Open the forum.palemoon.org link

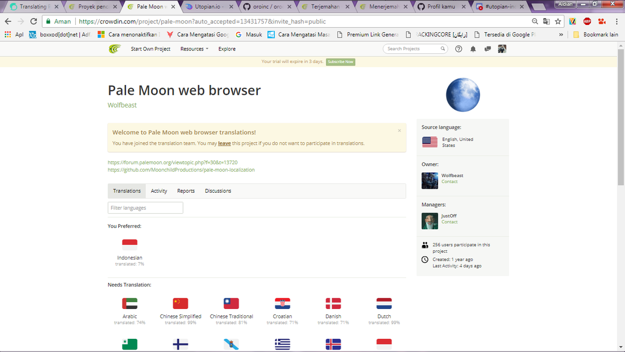(173, 162)
